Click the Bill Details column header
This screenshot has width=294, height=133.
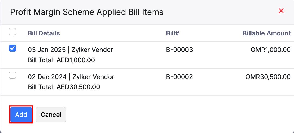44,33
